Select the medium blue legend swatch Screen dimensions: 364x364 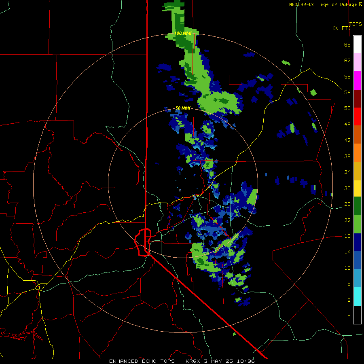point(357,260)
